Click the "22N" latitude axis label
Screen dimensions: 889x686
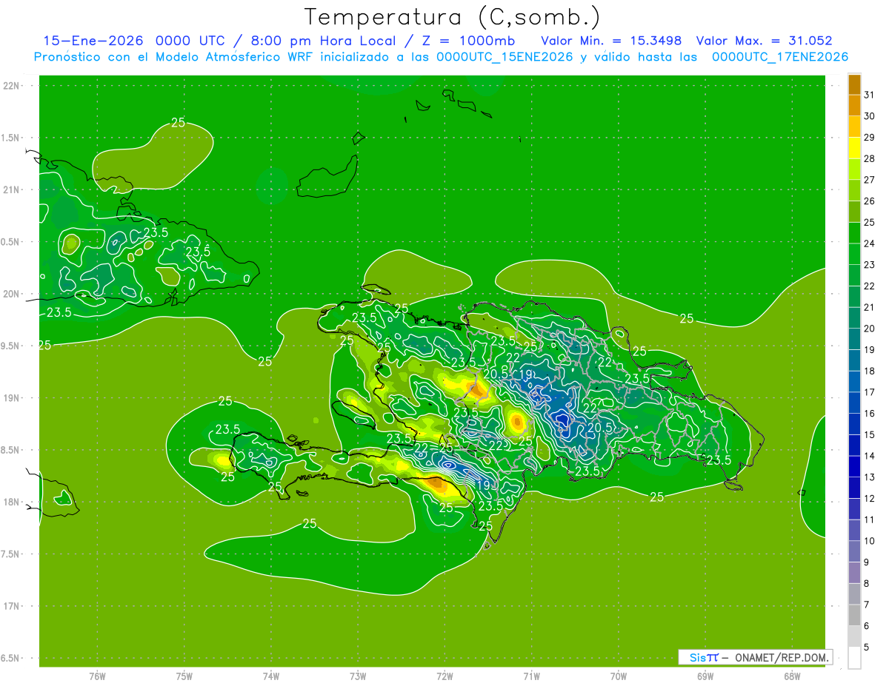click(11, 86)
